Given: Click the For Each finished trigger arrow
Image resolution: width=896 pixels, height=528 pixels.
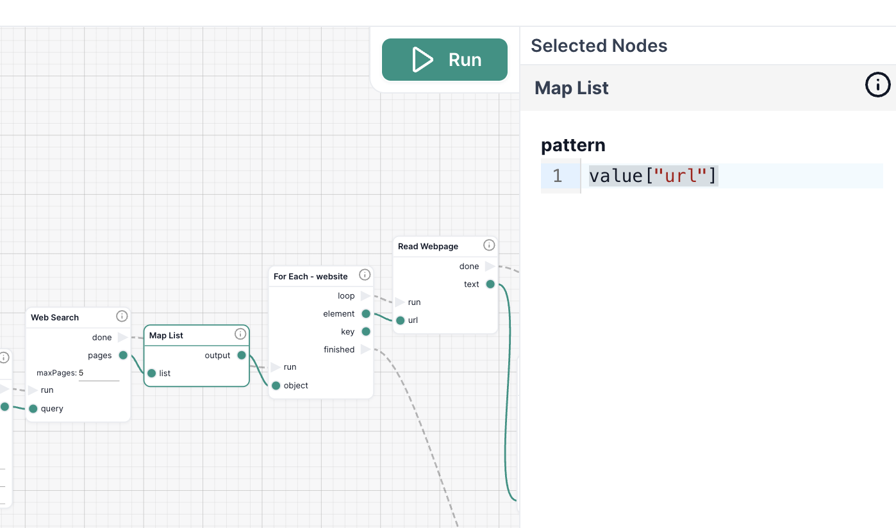Looking at the screenshot, I should point(365,349).
